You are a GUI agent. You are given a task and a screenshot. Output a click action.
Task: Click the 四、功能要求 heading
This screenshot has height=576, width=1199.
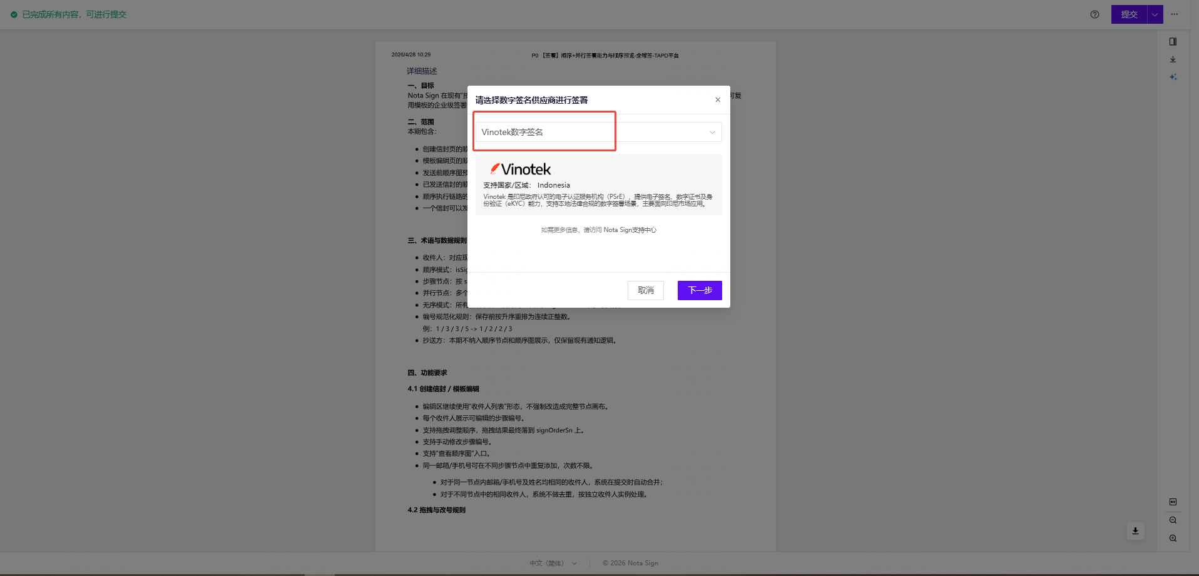(427, 373)
